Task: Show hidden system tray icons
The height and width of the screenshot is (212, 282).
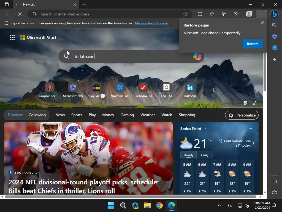Action: 219,205
